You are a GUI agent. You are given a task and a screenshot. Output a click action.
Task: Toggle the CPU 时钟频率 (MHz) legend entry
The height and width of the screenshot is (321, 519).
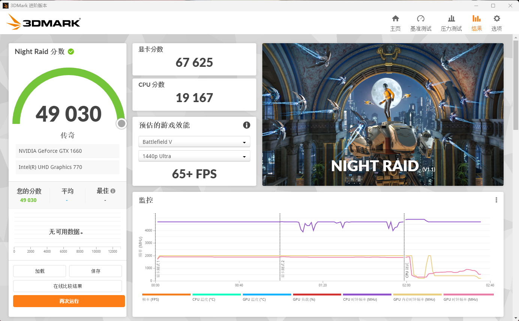[x=367, y=298]
